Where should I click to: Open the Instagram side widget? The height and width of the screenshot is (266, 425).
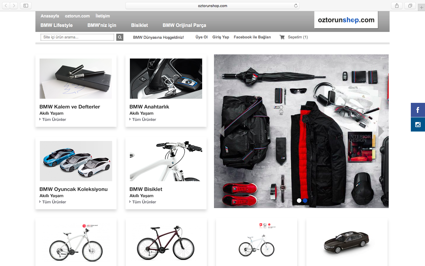[418, 124]
